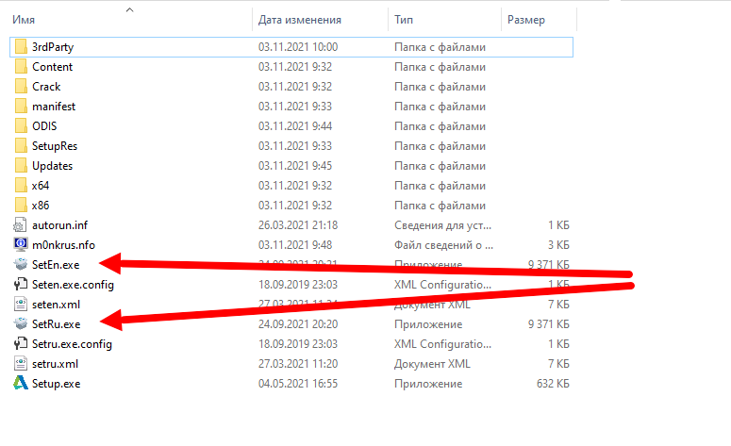Image resolution: width=731 pixels, height=446 pixels.
Task: Click date 03.11.2021 9:45 of Updates
Action: click(x=295, y=166)
